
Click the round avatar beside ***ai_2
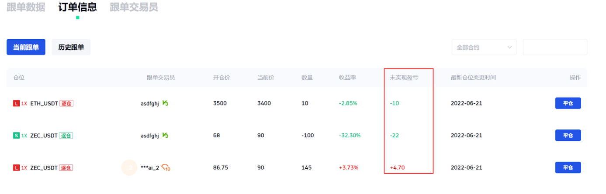pos(129,168)
